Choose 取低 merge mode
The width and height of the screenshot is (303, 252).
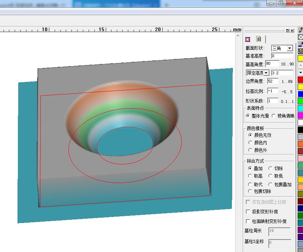270,176
